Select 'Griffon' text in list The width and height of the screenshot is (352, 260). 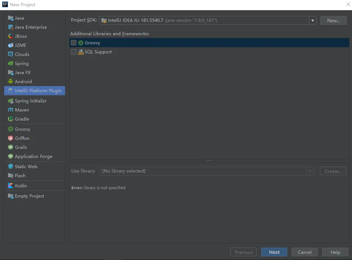(22, 138)
